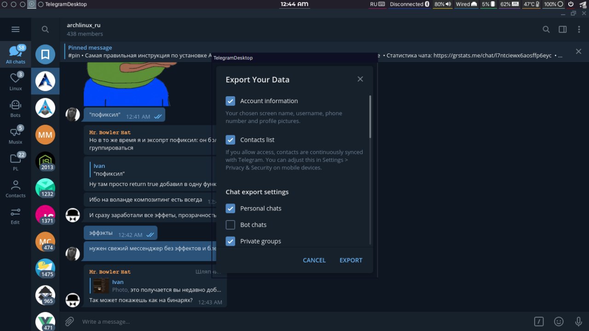Select the All chats folder
This screenshot has width=589, height=331.
pos(16,54)
